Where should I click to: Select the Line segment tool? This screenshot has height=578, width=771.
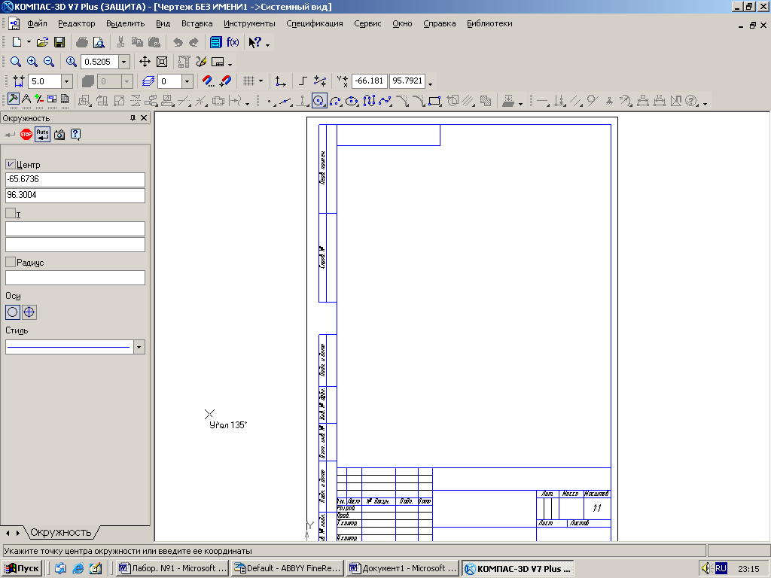tap(285, 102)
